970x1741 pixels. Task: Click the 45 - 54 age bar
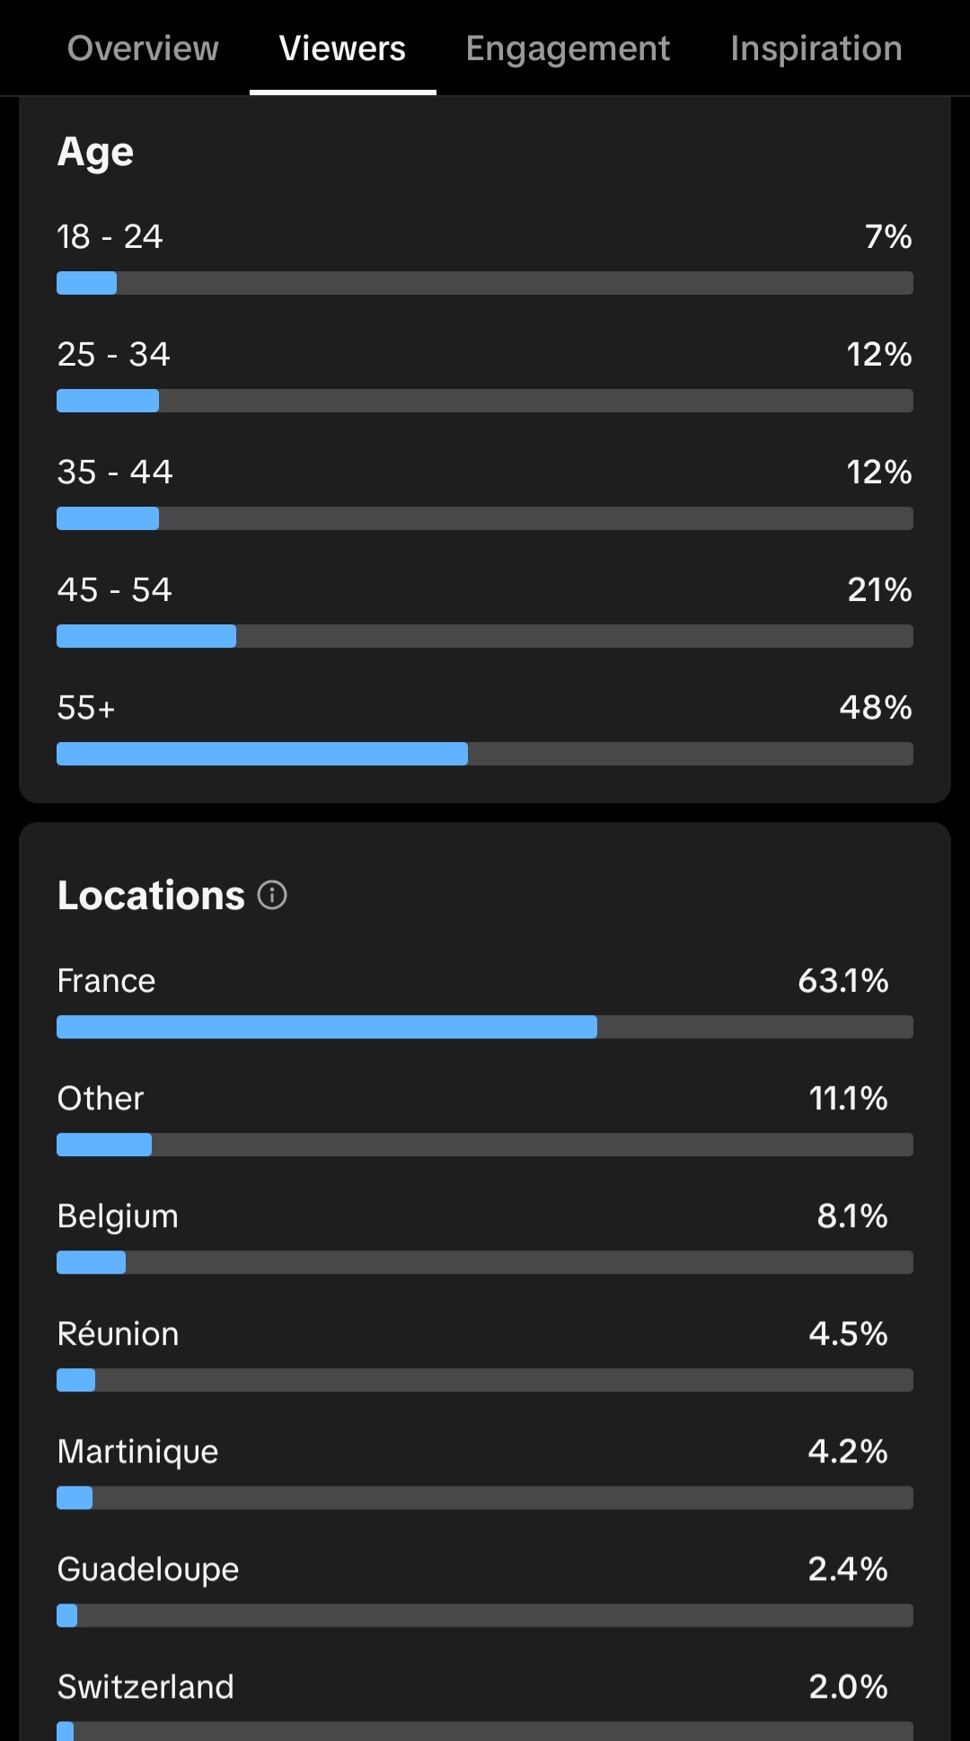(485, 636)
